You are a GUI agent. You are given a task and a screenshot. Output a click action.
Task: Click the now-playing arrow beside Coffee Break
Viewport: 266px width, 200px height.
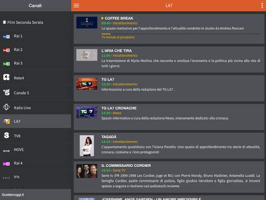(x=102, y=18)
